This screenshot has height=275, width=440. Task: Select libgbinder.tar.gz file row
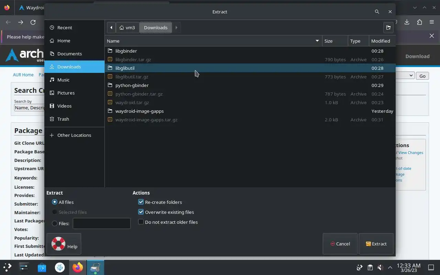point(250,59)
